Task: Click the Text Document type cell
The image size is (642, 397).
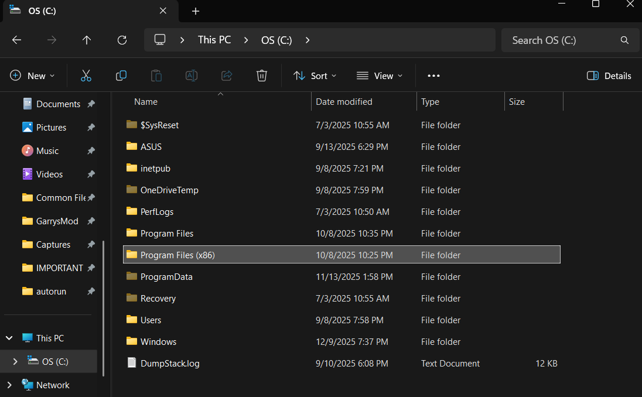Action: click(450, 364)
